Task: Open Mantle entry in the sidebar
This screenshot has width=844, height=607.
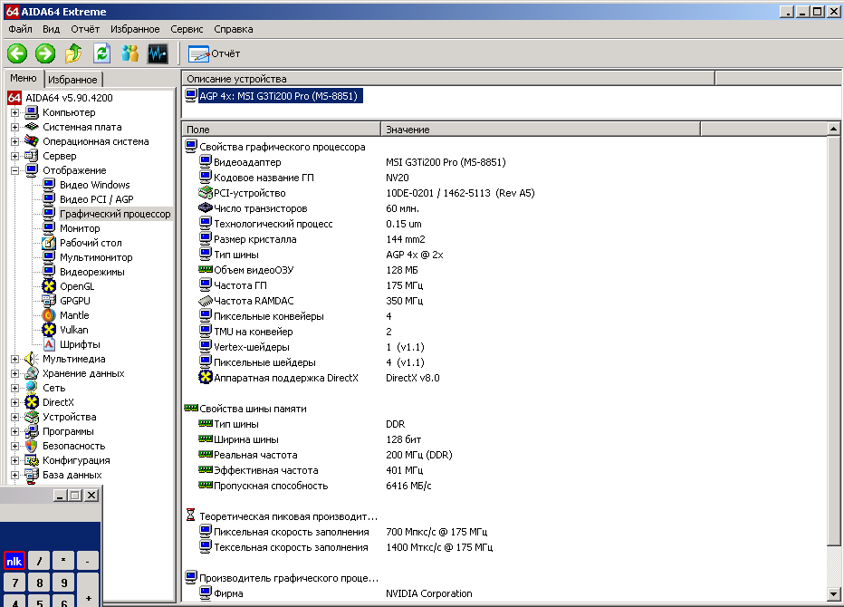Action: pyautogui.click(x=74, y=315)
